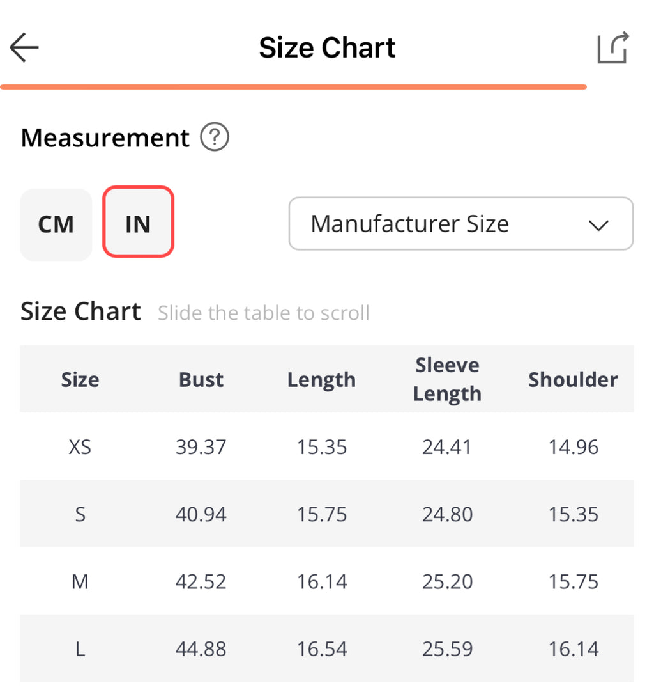Viewport: 654px width, 699px height.
Task: Go back using the arrow icon
Action: pyautogui.click(x=25, y=48)
